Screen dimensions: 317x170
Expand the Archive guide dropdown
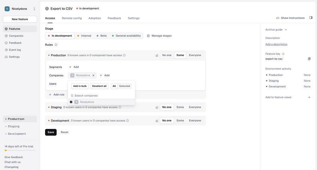pos(276,30)
